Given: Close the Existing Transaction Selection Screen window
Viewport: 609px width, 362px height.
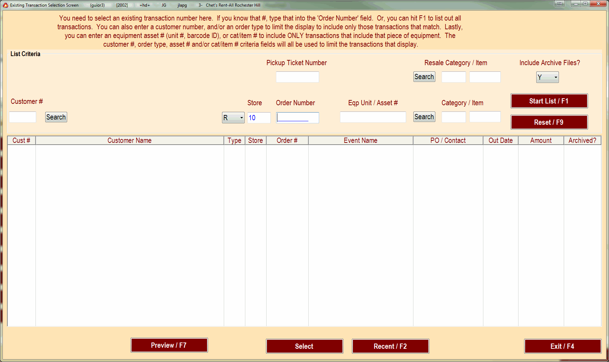Looking at the screenshot, I should coord(598,4).
